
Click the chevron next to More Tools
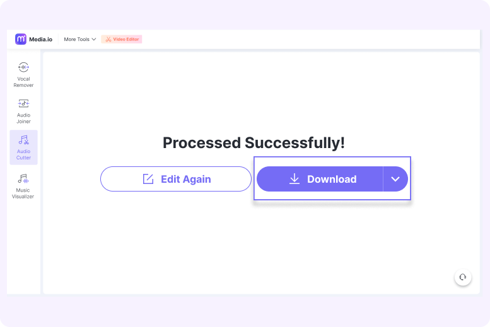[94, 39]
